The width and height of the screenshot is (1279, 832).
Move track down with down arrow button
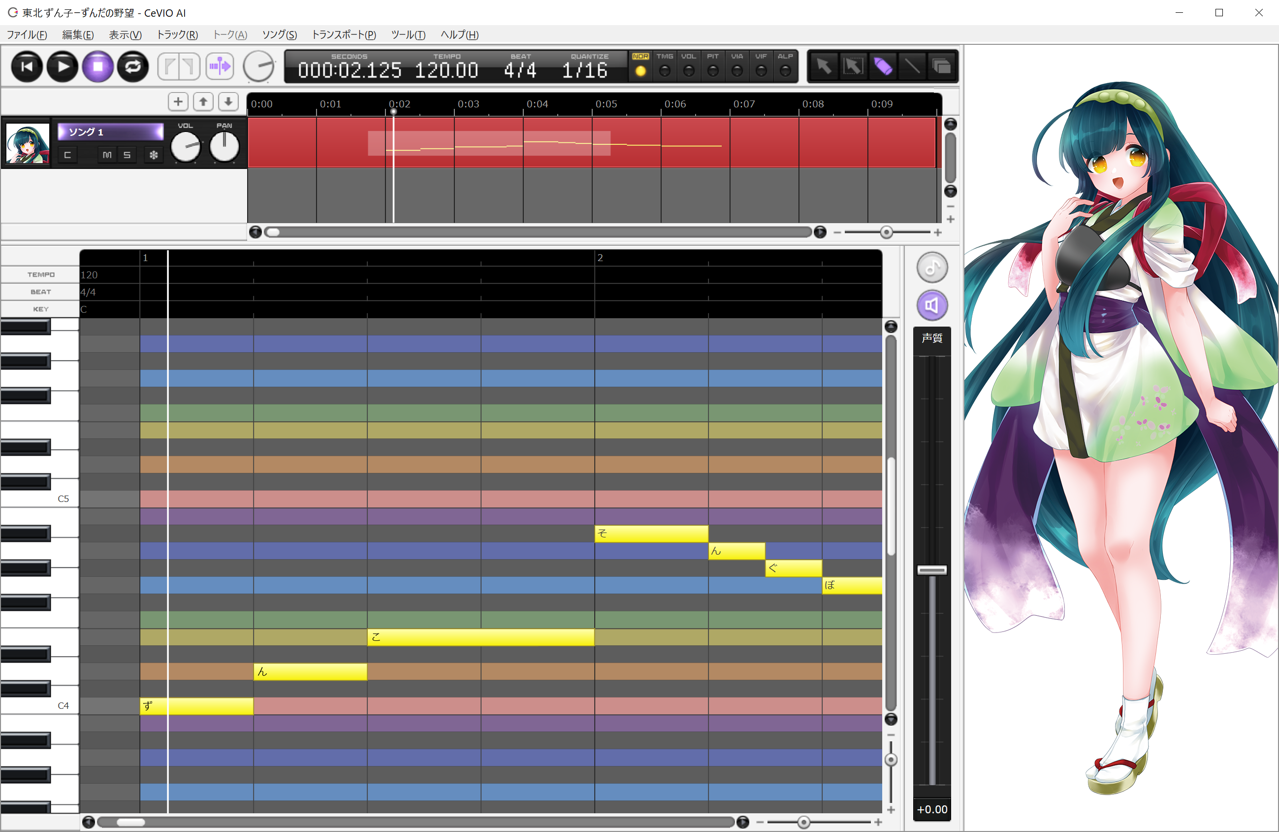point(228,101)
